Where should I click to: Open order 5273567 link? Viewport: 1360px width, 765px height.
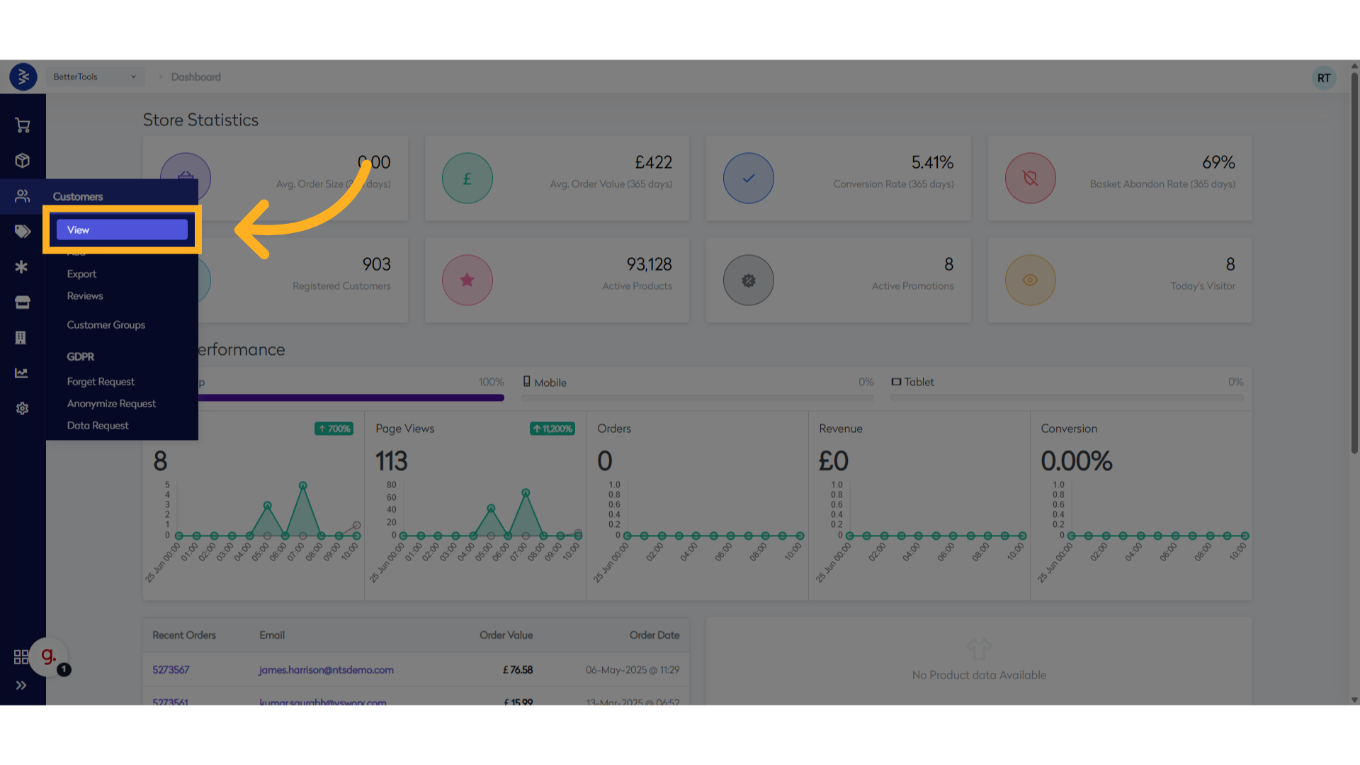pyautogui.click(x=171, y=670)
